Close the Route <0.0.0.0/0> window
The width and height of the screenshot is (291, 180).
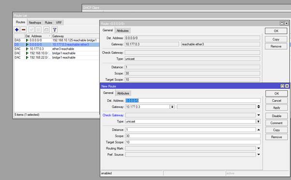(287, 23)
